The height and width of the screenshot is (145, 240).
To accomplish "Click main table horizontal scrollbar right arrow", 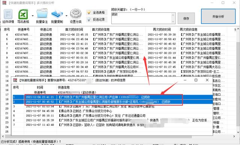I will coord(234,136).
